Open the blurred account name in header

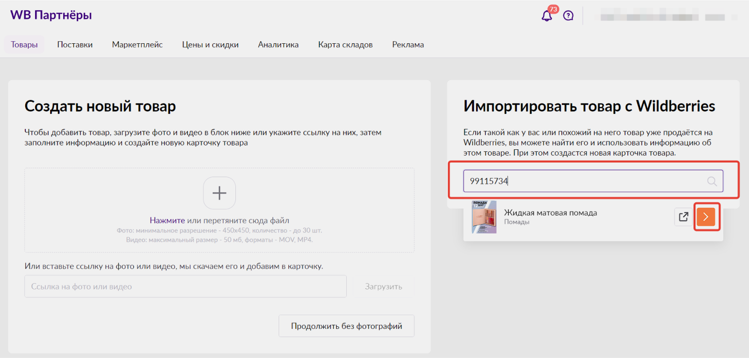pos(662,18)
